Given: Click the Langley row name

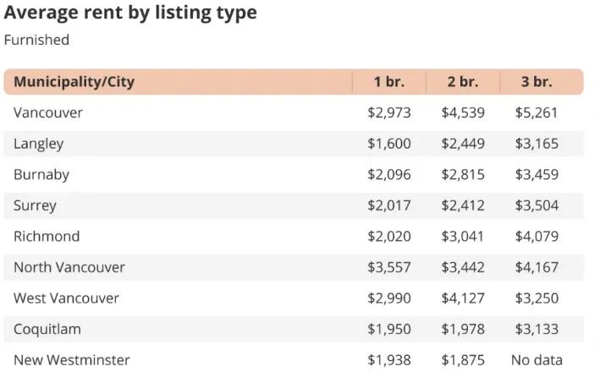Looking at the screenshot, I should click(x=38, y=144).
